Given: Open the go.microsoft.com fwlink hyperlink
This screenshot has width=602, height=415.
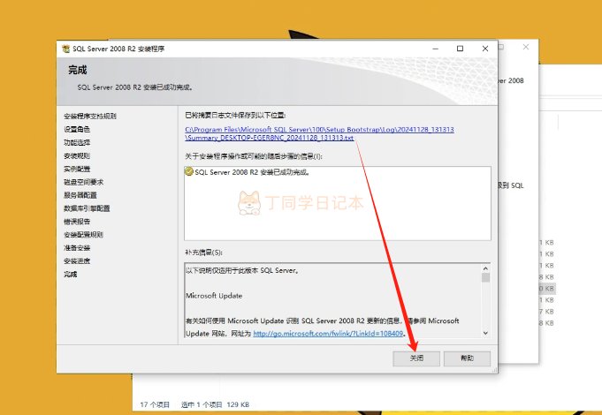Looking at the screenshot, I should click(328, 334).
